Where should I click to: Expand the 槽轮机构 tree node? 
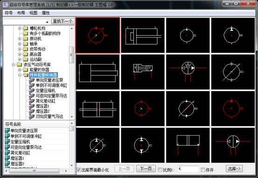click(x=20, y=28)
